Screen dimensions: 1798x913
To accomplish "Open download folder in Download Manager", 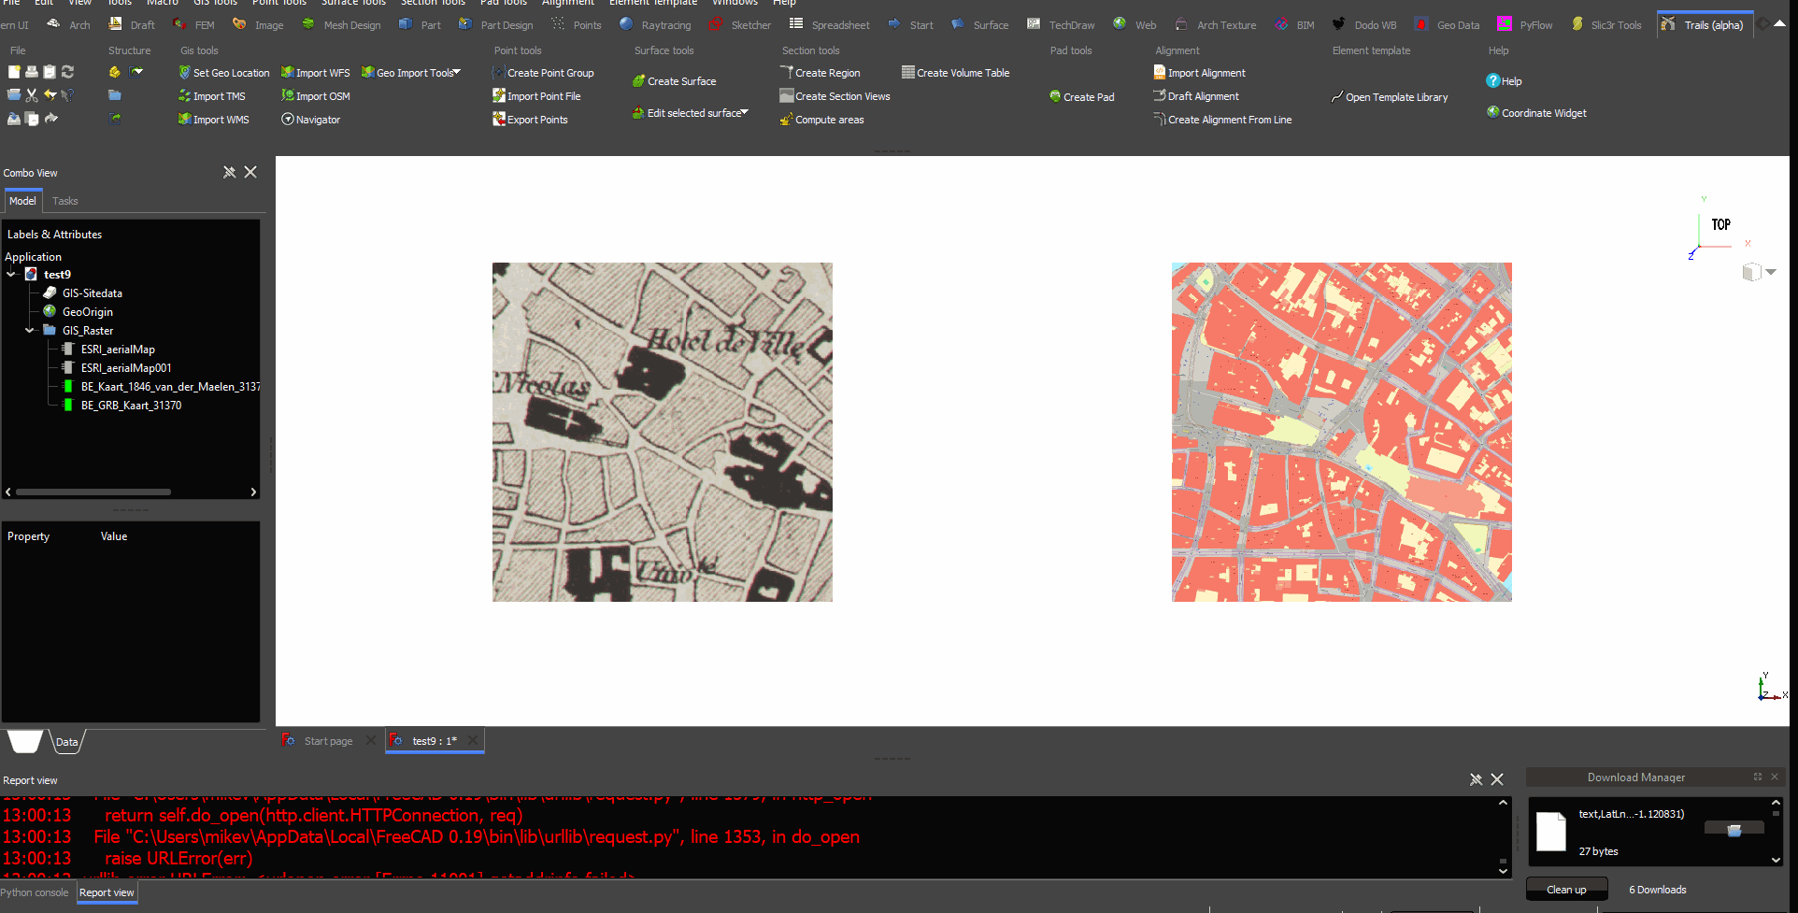I will [x=1734, y=830].
